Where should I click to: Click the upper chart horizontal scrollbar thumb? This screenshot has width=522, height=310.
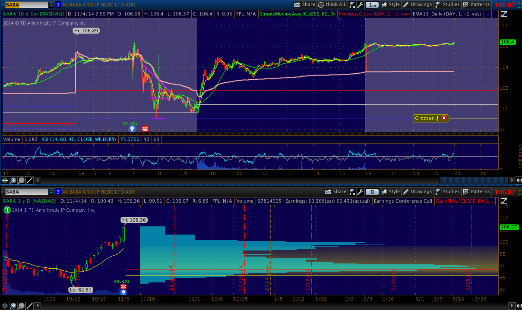click(x=474, y=180)
